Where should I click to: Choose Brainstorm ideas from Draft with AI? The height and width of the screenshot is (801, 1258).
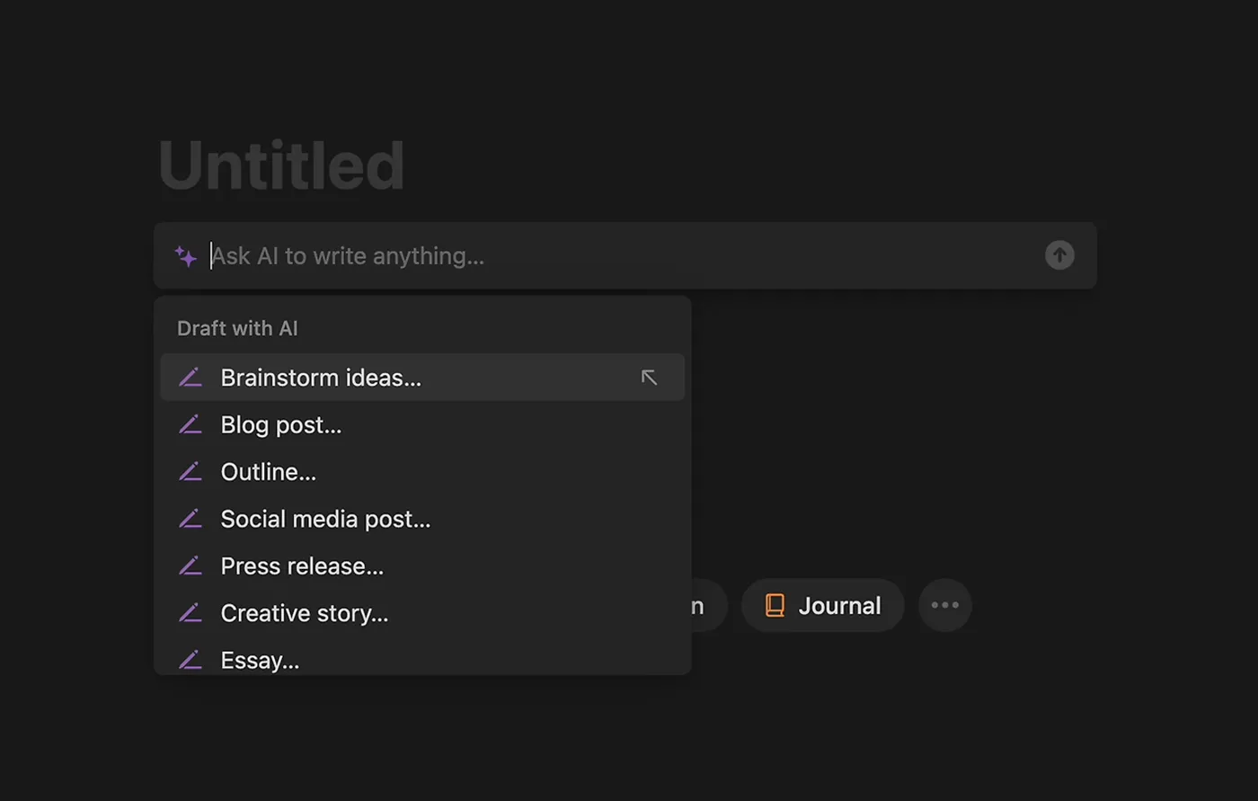pyautogui.click(x=321, y=378)
